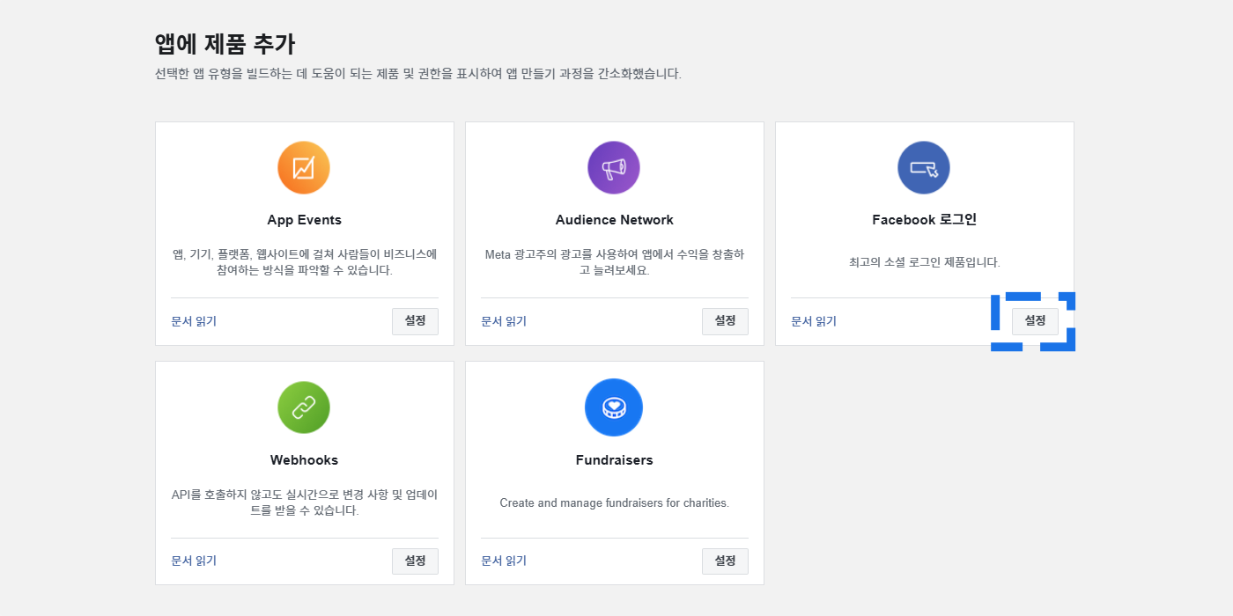Click the Webhooks green link icon
This screenshot has width=1233, height=616.
coord(304,407)
